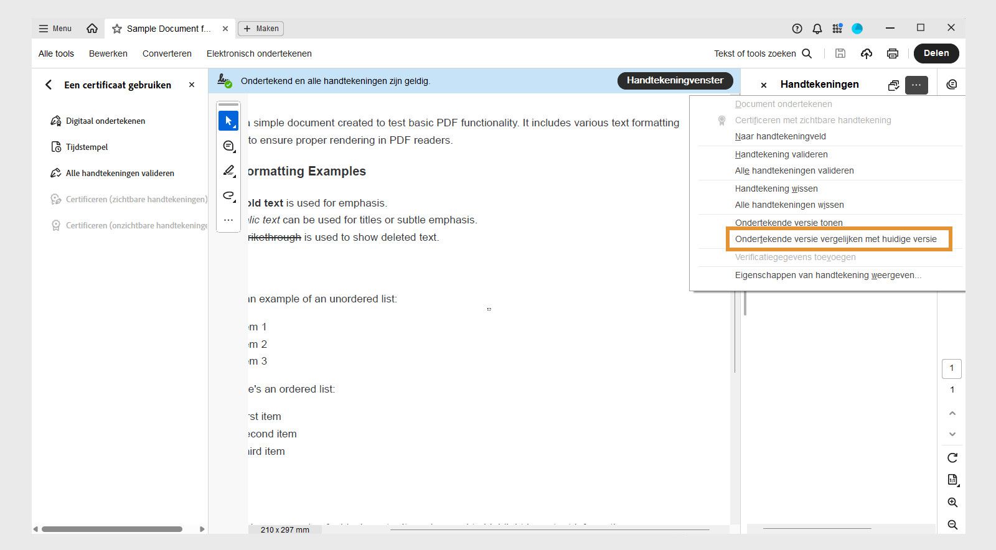Click Tekst of tools zoeken search

point(763,54)
